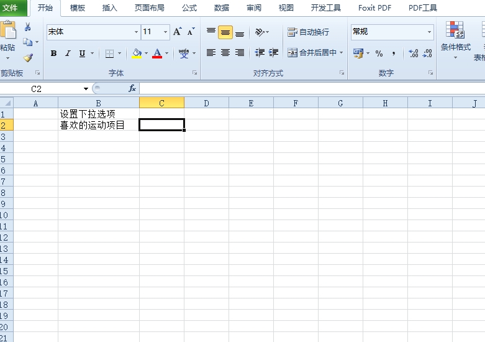Click the Cut scissors icon

(x=28, y=27)
